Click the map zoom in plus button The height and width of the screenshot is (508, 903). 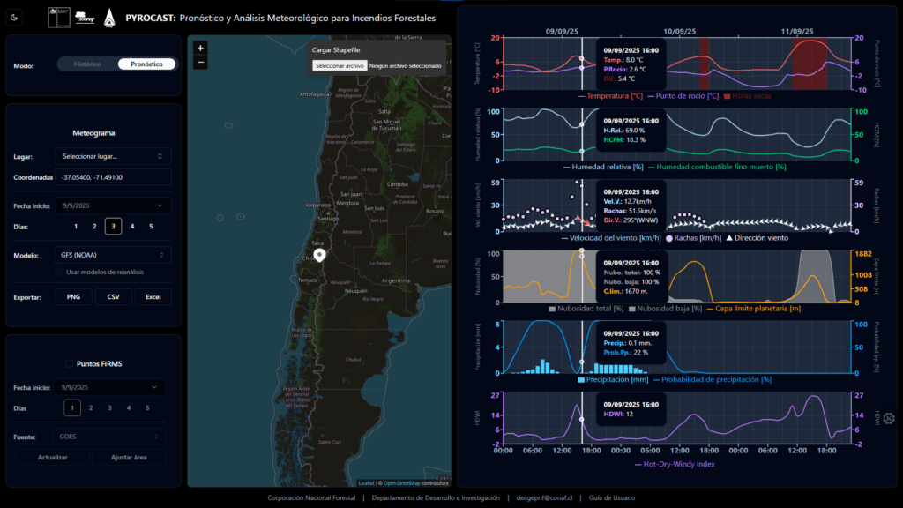tap(200, 49)
